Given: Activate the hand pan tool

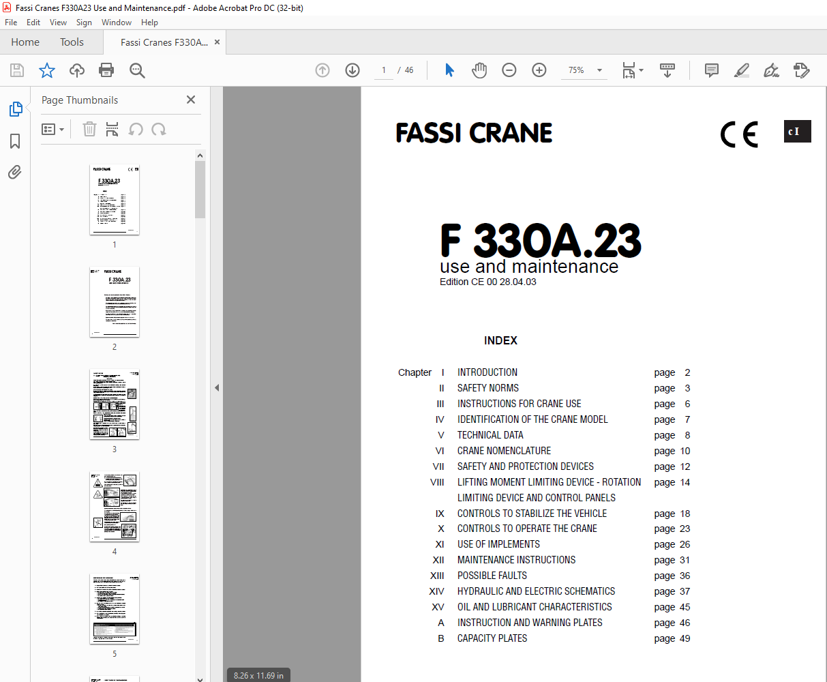Looking at the screenshot, I should (479, 70).
